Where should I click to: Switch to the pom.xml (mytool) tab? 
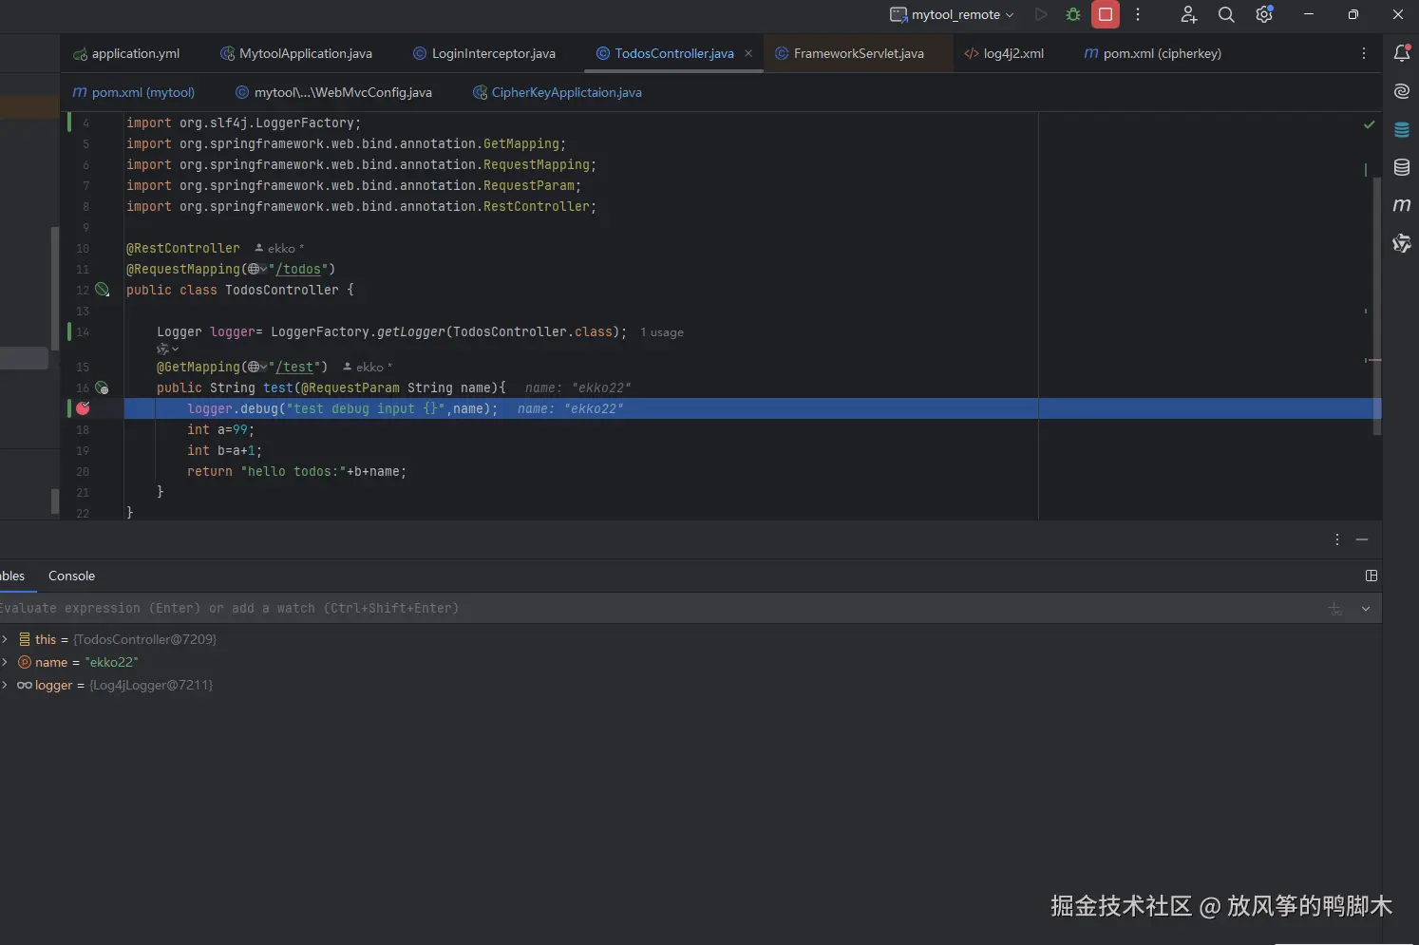click(x=134, y=92)
